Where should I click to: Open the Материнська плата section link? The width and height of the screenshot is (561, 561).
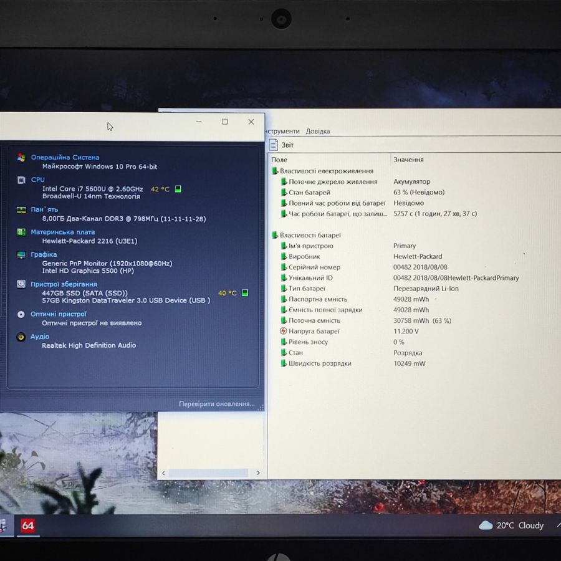[x=62, y=233]
